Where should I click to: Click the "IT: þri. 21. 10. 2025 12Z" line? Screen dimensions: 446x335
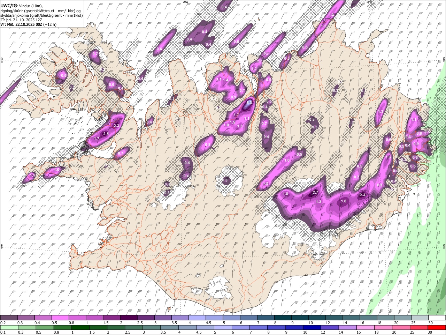[21, 20]
